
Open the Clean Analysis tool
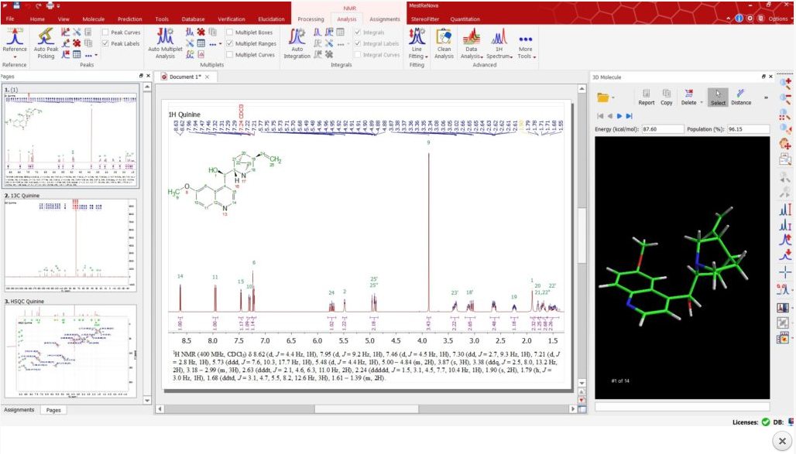(444, 37)
